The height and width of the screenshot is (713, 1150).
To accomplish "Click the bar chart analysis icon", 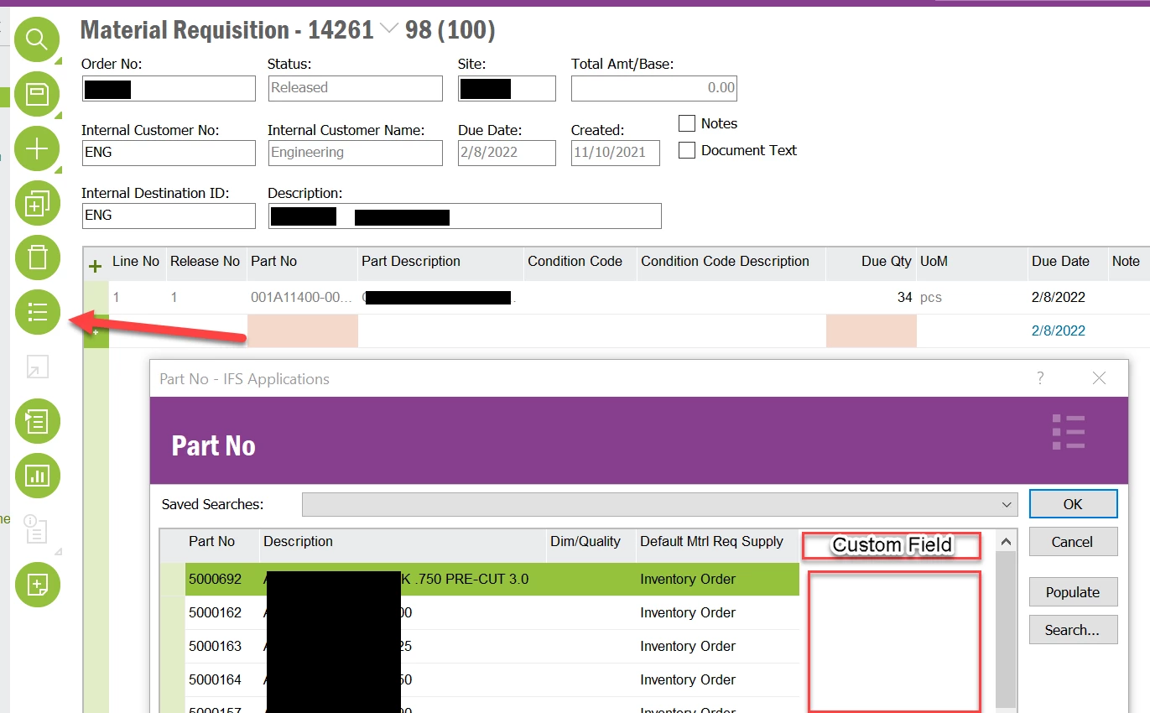I will click(37, 476).
